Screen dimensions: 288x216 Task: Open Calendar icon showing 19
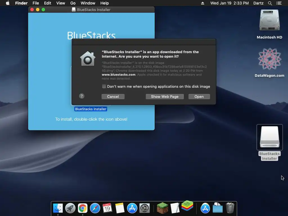(107, 208)
